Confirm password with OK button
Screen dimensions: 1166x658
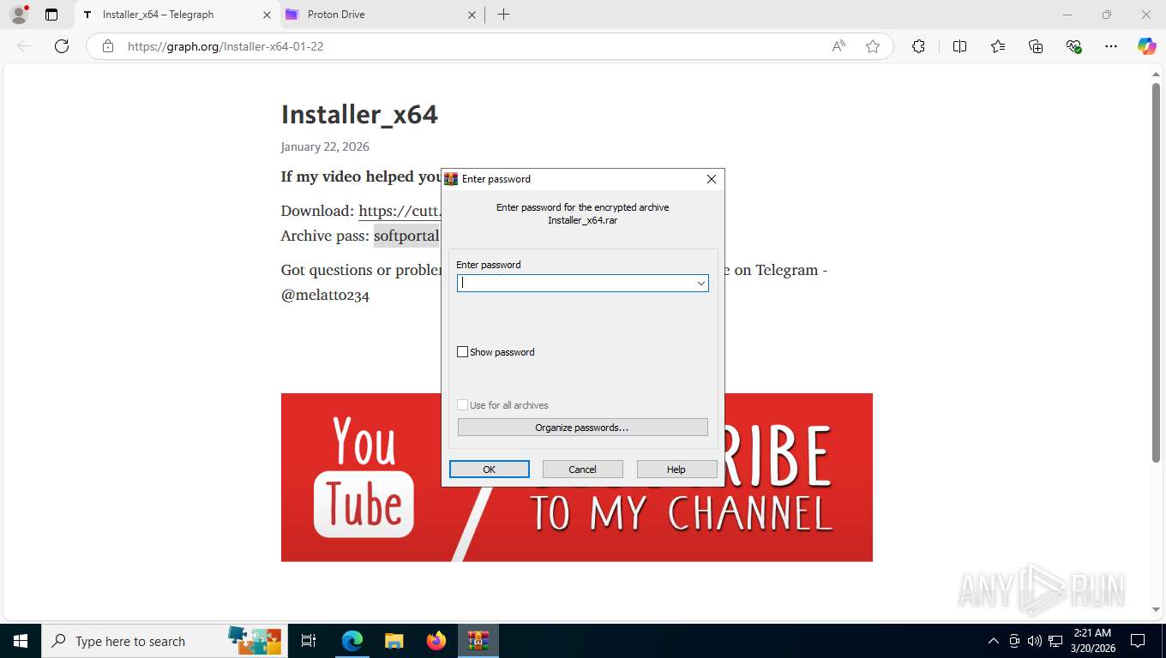click(490, 470)
